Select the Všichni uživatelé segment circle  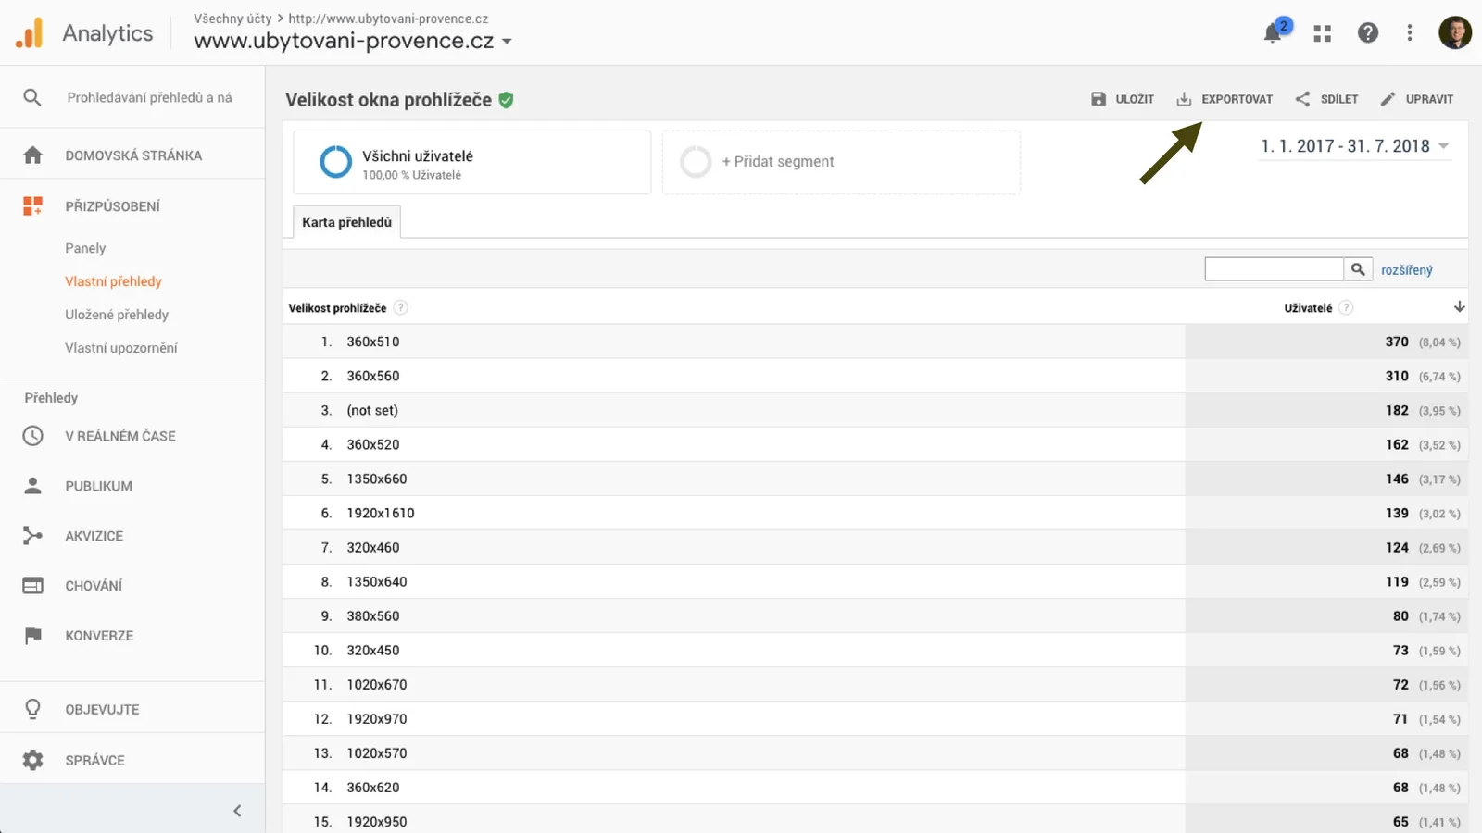tap(334, 161)
